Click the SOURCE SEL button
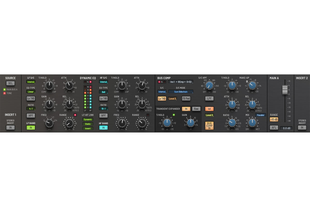Screen dimensions: 310x207 11,83
